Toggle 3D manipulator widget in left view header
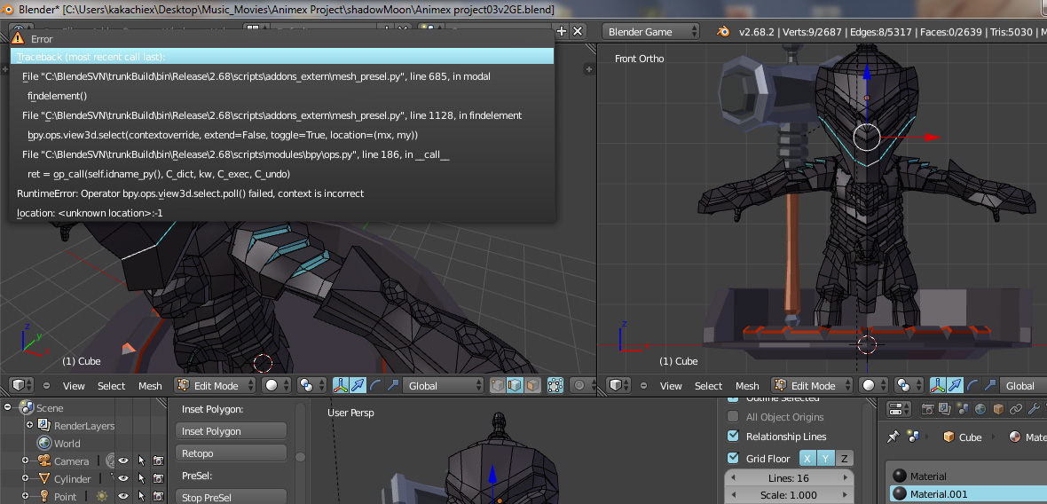The height and width of the screenshot is (504, 1047). [x=342, y=385]
